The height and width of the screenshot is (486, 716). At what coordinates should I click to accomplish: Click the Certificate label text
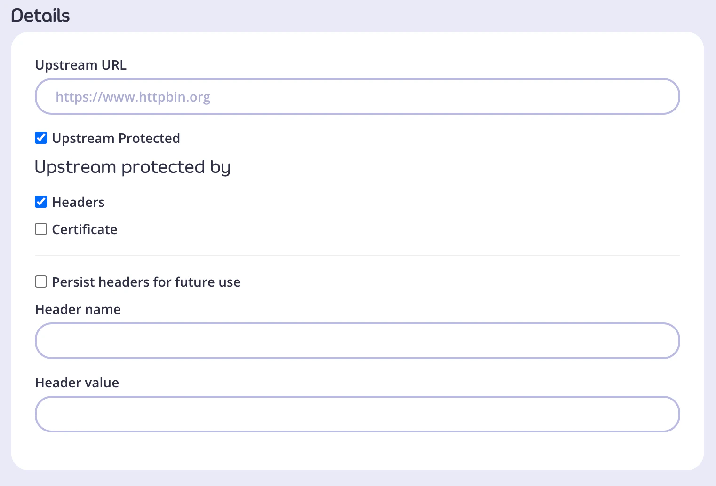click(85, 229)
